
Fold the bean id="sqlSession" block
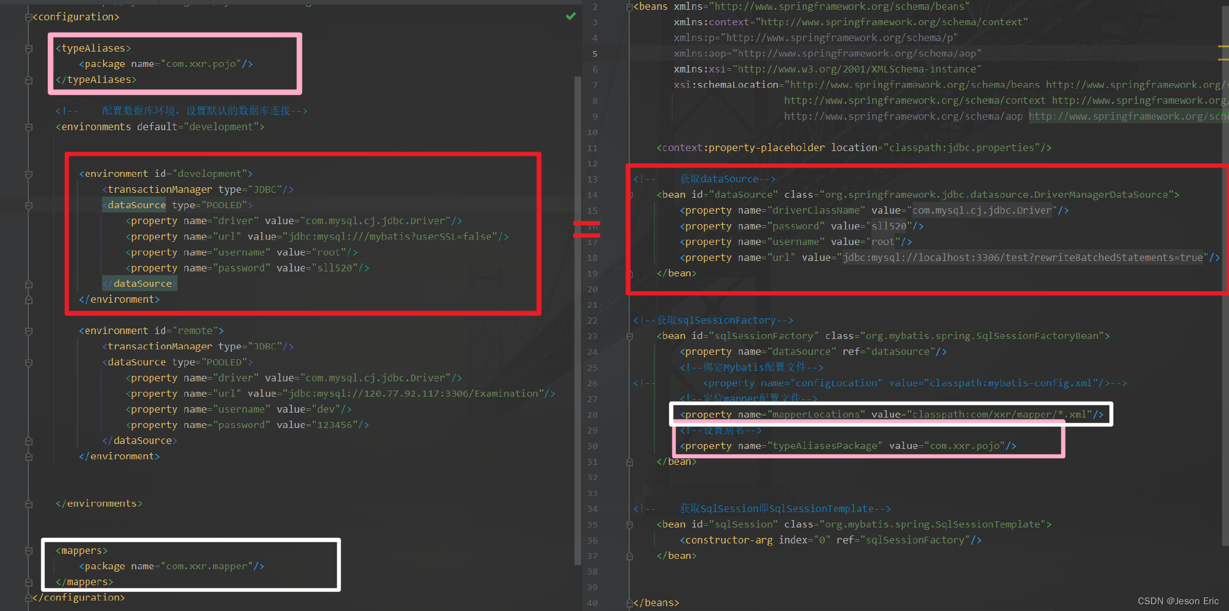630,524
